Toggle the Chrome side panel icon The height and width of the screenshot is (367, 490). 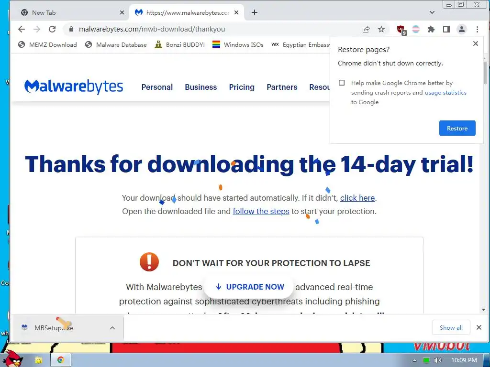click(446, 29)
